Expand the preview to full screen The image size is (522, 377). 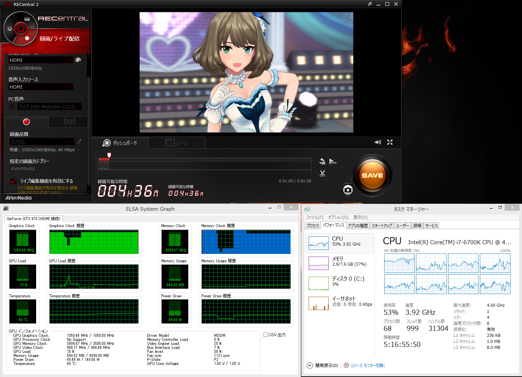pos(390,142)
